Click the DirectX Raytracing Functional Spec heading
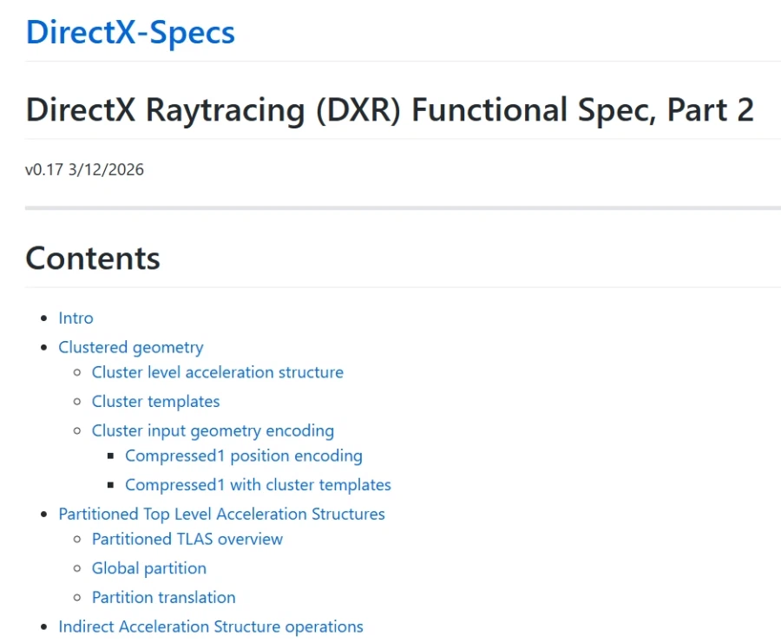Screen dimensions: 781x643 pos(390,110)
